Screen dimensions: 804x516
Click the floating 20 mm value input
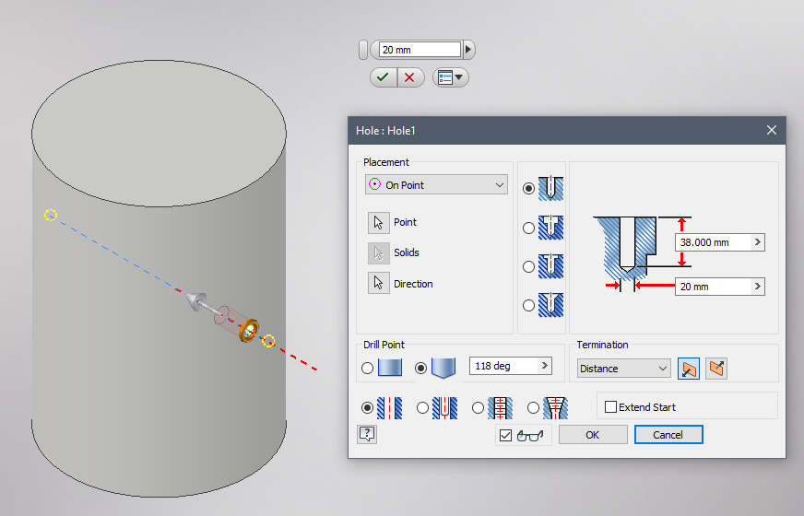click(x=420, y=50)
